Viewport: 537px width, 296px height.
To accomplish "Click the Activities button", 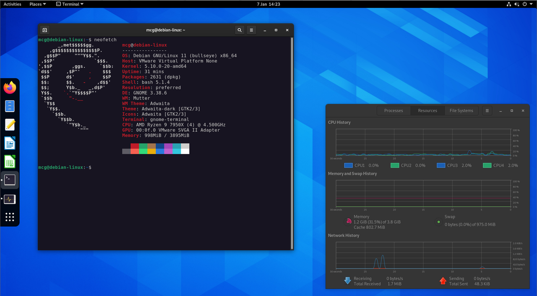I will (x=12, y=4).
